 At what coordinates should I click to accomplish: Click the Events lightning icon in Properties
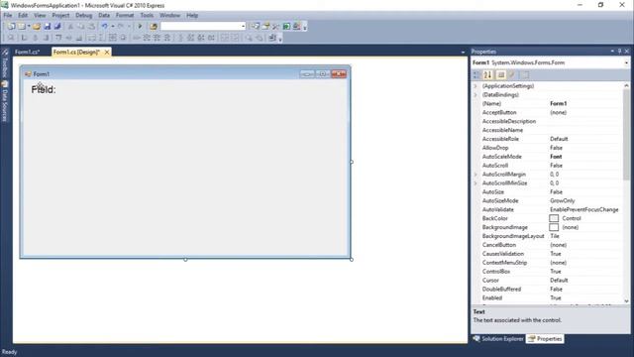pos(512,75)
